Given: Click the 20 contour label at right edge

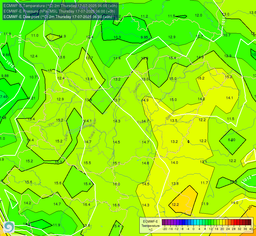Looking at the screenshot, I should tap(250, 208).
